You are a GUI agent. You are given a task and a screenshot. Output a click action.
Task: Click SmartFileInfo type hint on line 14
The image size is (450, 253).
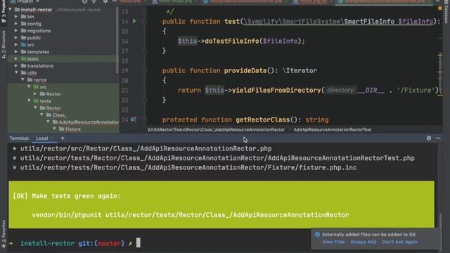tap(369, 21)
